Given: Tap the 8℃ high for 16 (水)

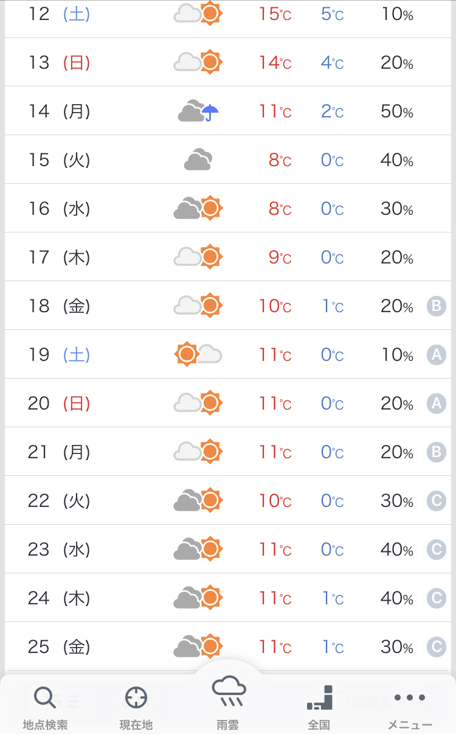Looking at the screenshot, I should pos(280,209).
